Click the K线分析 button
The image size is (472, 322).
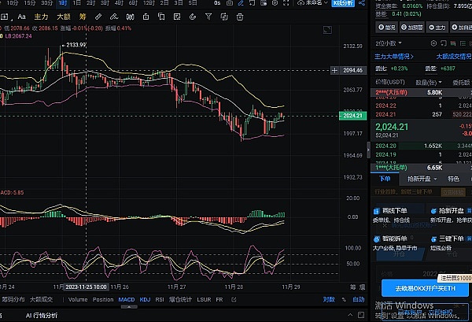(345, 4)
